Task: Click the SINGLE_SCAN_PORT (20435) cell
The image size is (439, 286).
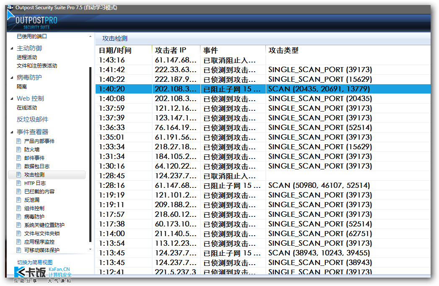Action: pyautogui.click(x=320, y=99)
